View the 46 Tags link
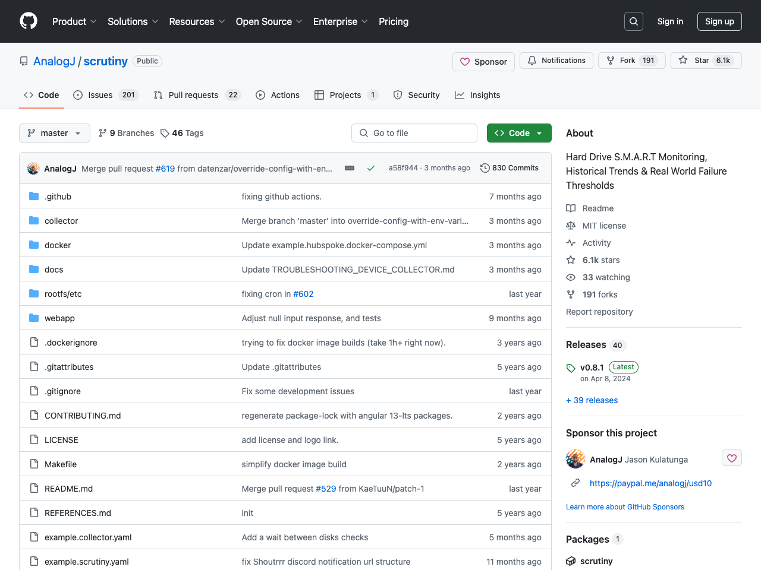Screen dimensions: 761x570 182,133
